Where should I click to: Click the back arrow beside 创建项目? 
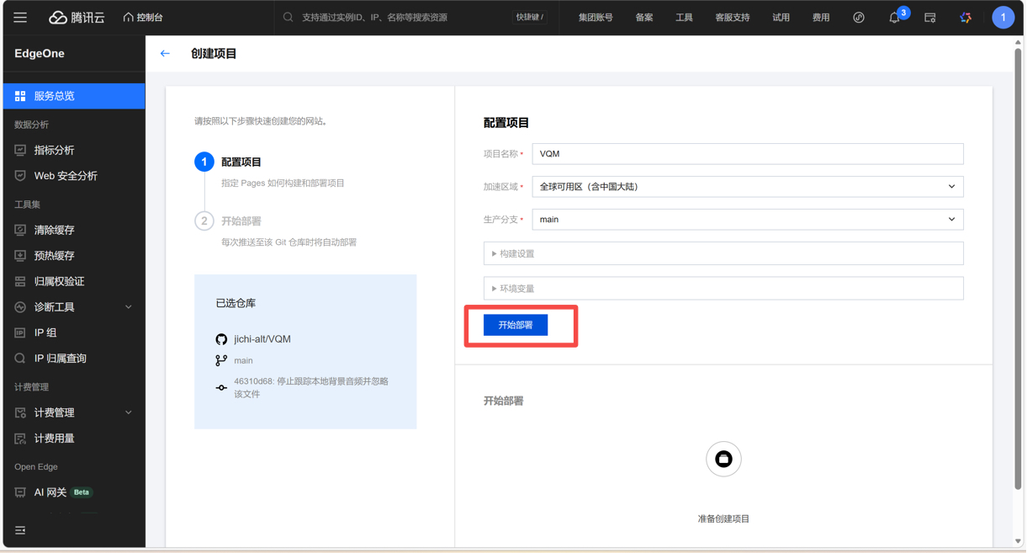165,53
